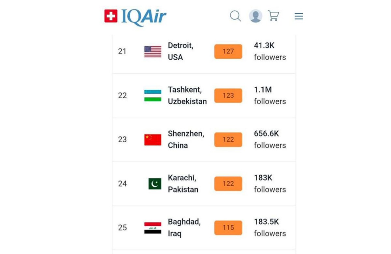This screenshot has width=391, height=254.
Task: Select Shenzhen, China from the ranking
Action: [x=186, y=140]
